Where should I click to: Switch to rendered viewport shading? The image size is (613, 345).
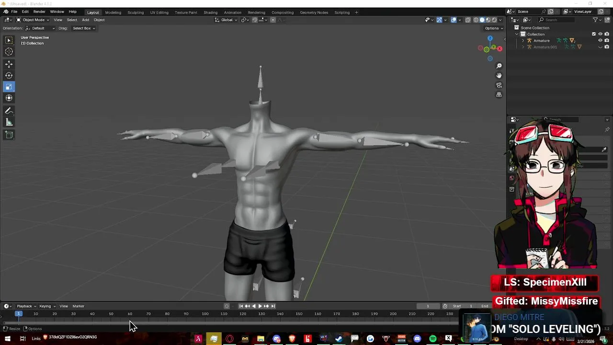point(495,20)
